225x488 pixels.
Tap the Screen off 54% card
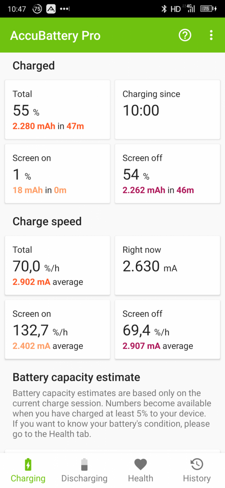[x=167, y=173]
